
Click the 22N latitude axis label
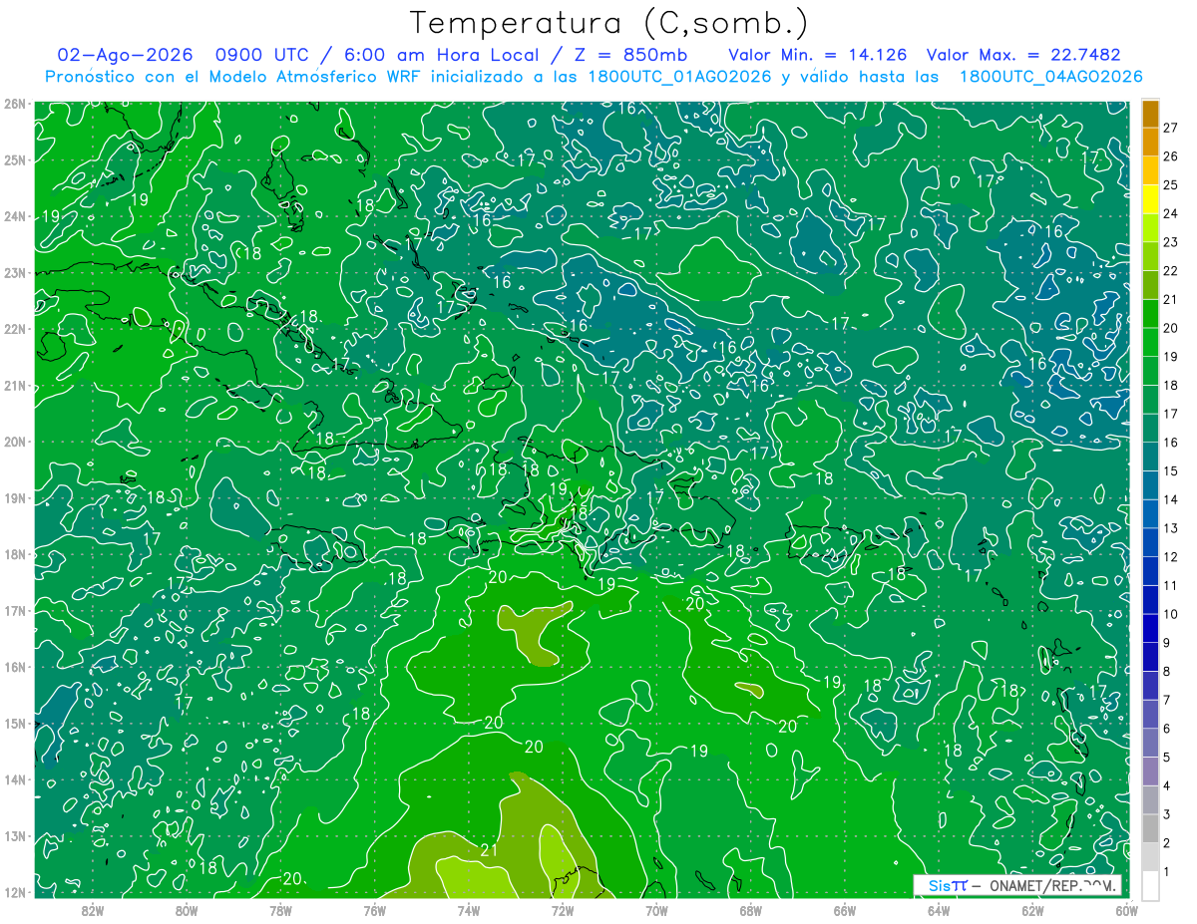coord(15,329)
